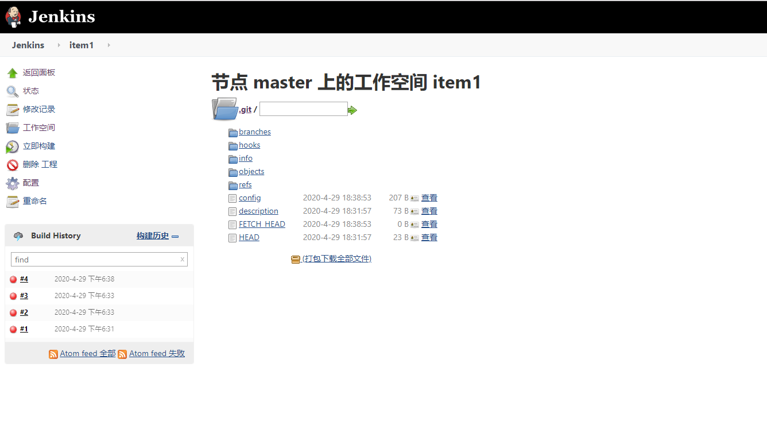767x421 pixels.
Task: Select 删除 工程 in the sidebar
Action: pyautogui.click(x=40, y=164)
